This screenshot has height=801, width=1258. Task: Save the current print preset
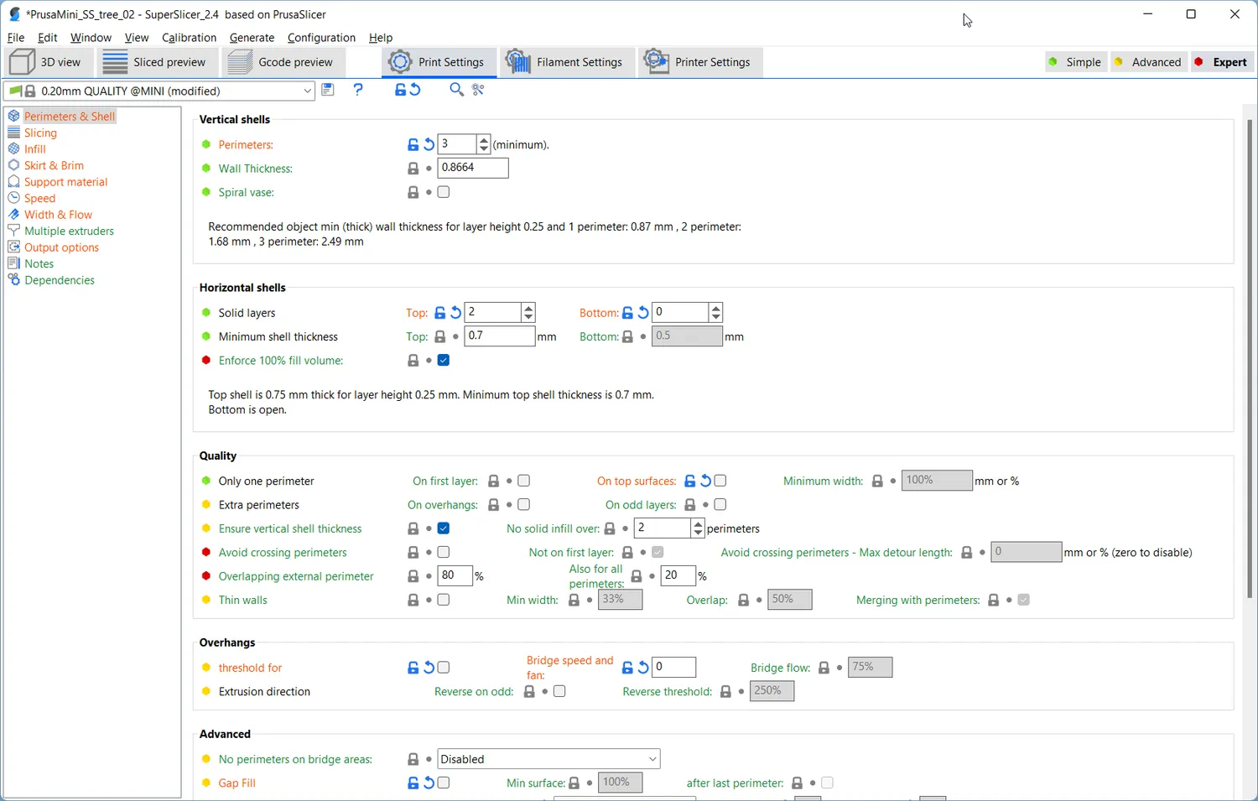point(328,90)
